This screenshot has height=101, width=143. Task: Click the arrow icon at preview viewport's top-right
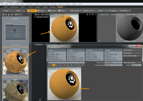(95, 14)
